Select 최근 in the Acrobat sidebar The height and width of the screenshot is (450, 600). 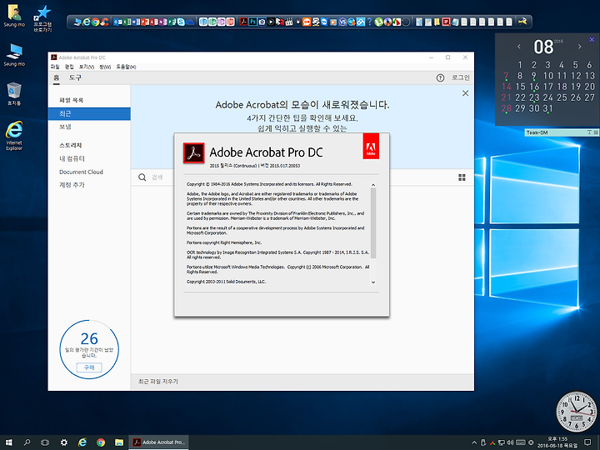coord(89,113)
